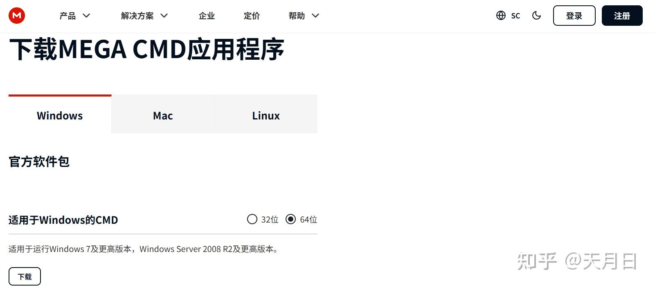Click the 登录 button
Screen dimensions: 655x288
(574, 16)
